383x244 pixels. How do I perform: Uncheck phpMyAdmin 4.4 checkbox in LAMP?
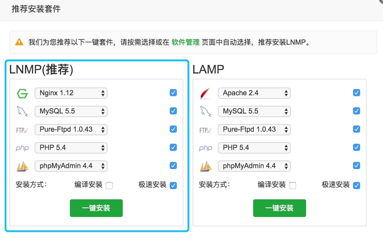pyautogui.click(x=357, y=166)
